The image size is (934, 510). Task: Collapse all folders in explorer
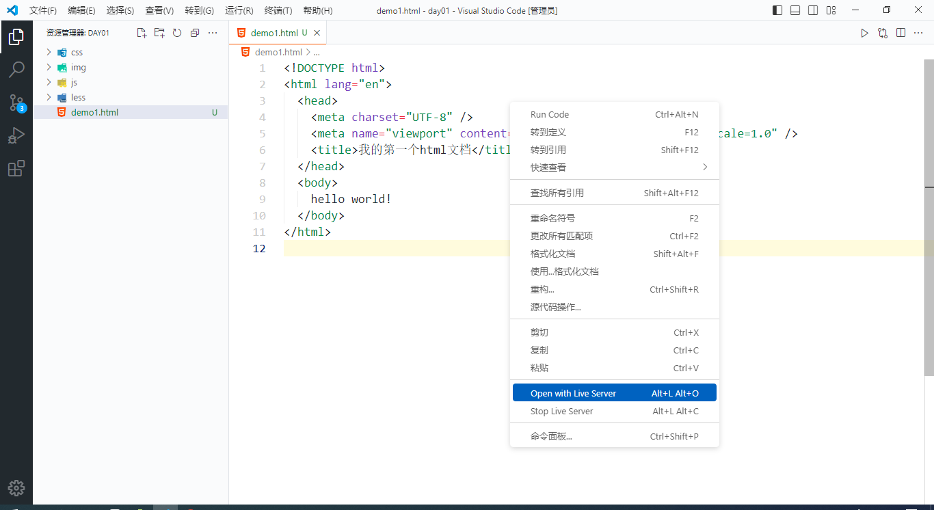195,33
